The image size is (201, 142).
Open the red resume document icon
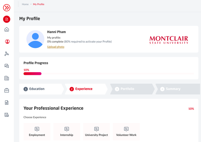(x=6, y=19)
